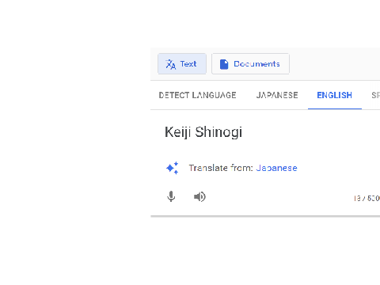Switch to Text translation mode
The height and width of the screenshot is (285, 380).
coord(182,64)
